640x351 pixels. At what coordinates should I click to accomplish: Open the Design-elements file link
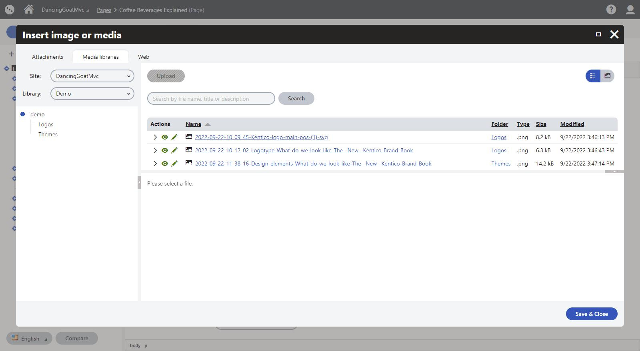(x=313, y=164)
